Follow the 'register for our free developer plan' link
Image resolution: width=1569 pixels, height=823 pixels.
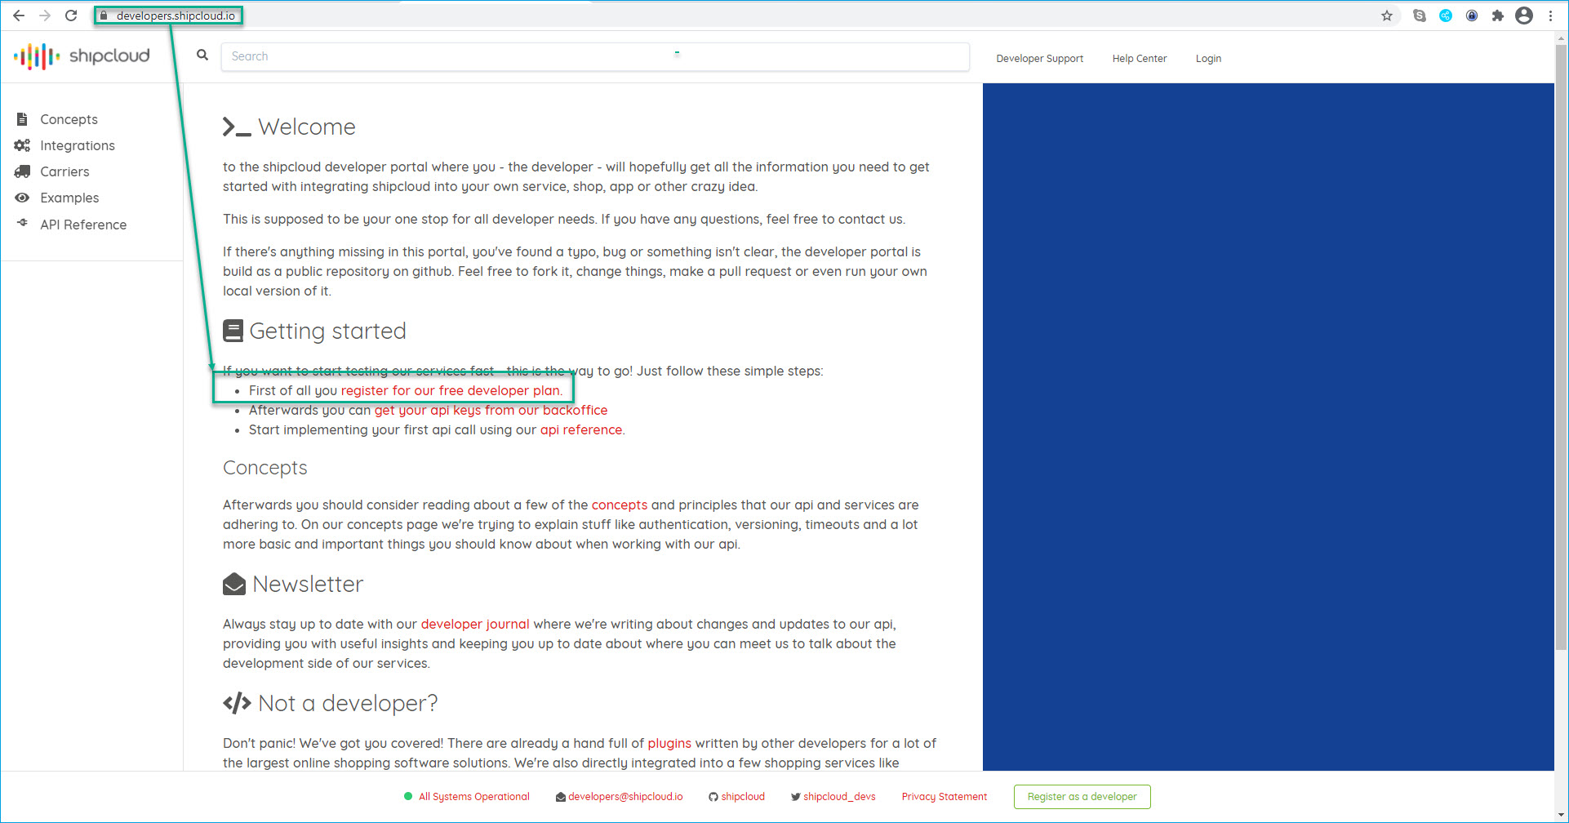pos(451,390)
